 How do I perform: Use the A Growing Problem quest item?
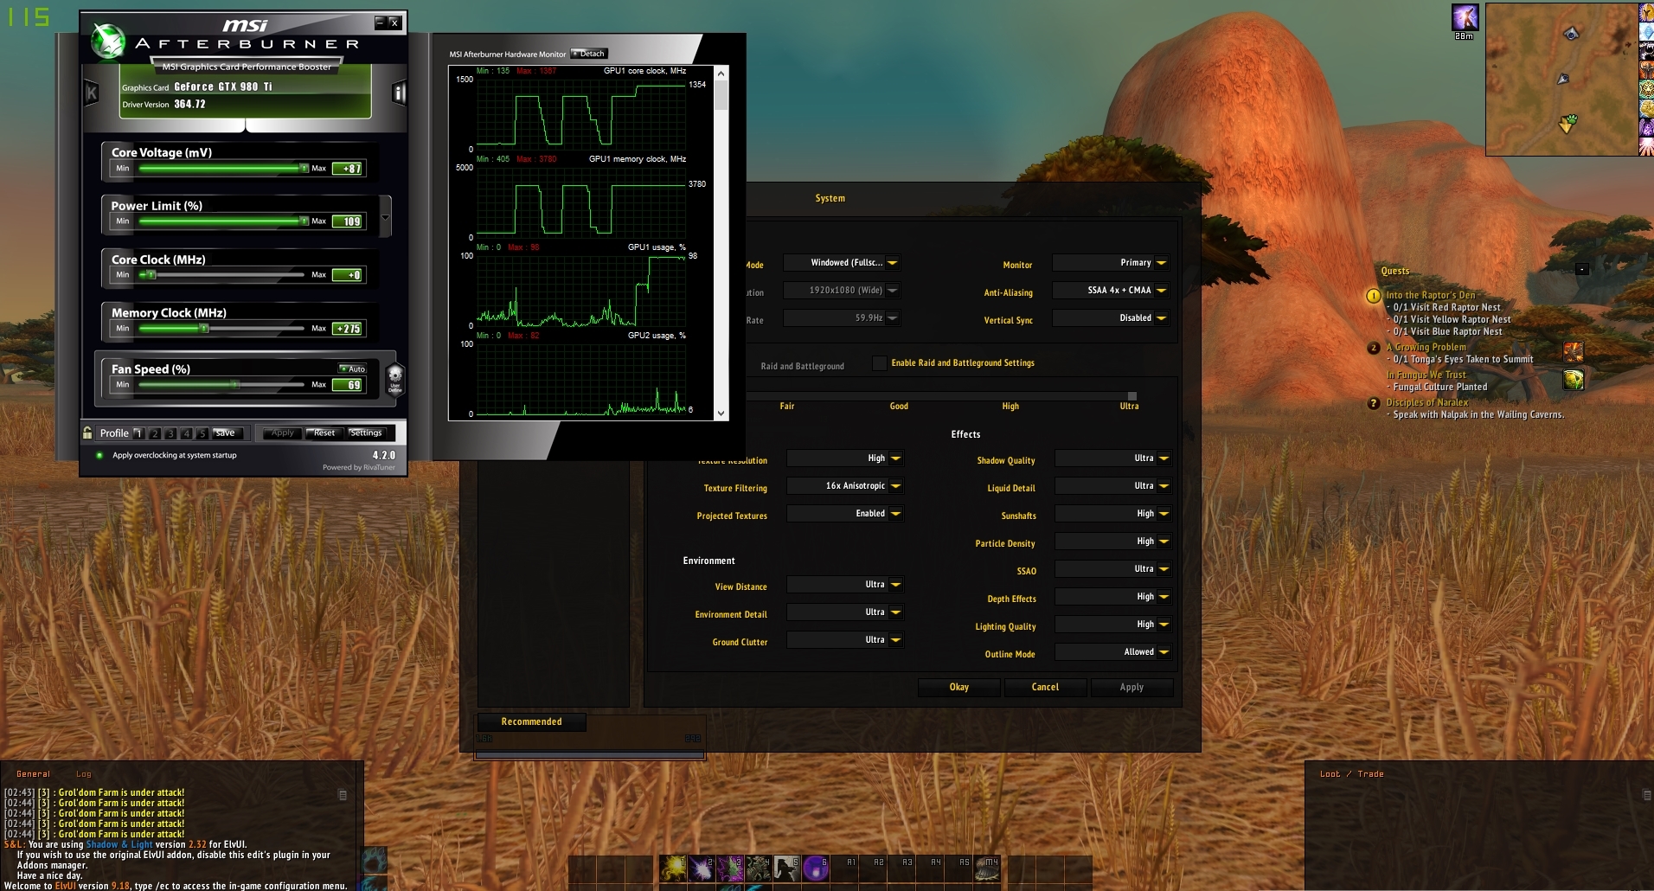pyautogui.click(x=1574, y=352)
